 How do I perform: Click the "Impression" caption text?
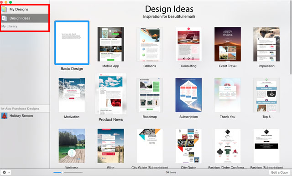(266, 66)
